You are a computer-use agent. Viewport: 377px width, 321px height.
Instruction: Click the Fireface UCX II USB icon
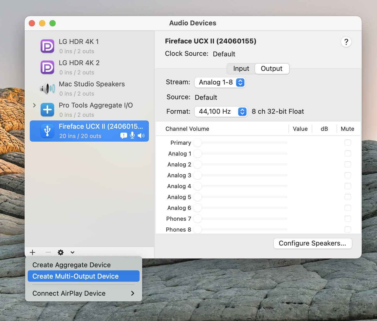pos(47,131)
